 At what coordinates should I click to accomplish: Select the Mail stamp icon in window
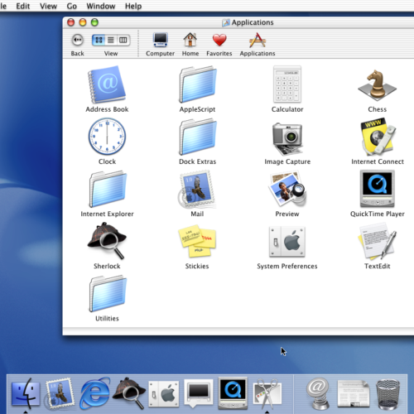pos(197,190)
